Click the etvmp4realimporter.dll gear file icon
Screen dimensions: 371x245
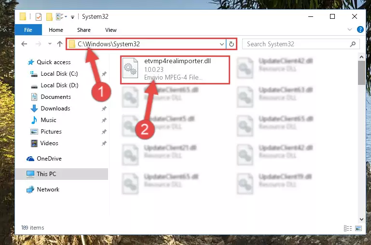click(x=130, y=68)
